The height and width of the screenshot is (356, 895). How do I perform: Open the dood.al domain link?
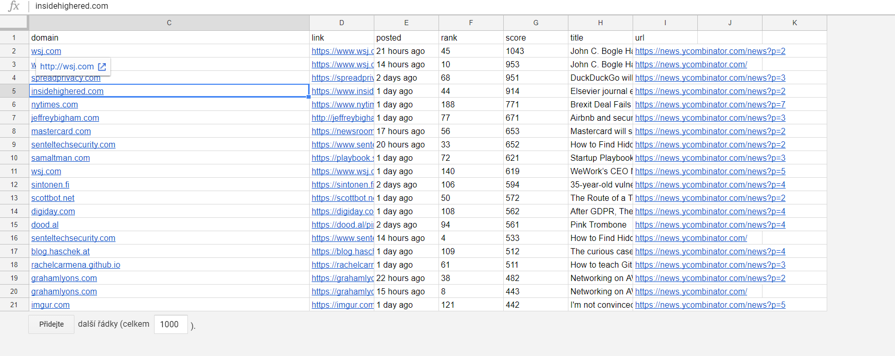point(45,224)
